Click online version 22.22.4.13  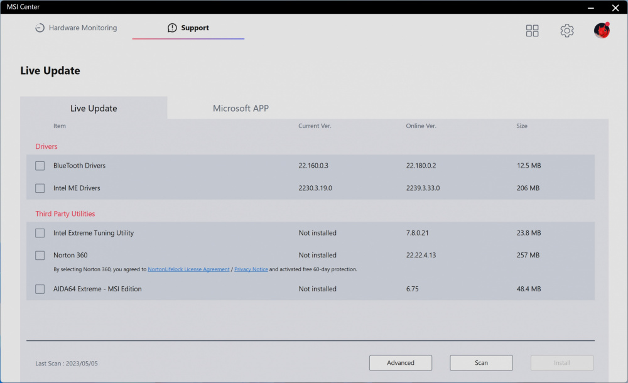(x=421, y=255)
